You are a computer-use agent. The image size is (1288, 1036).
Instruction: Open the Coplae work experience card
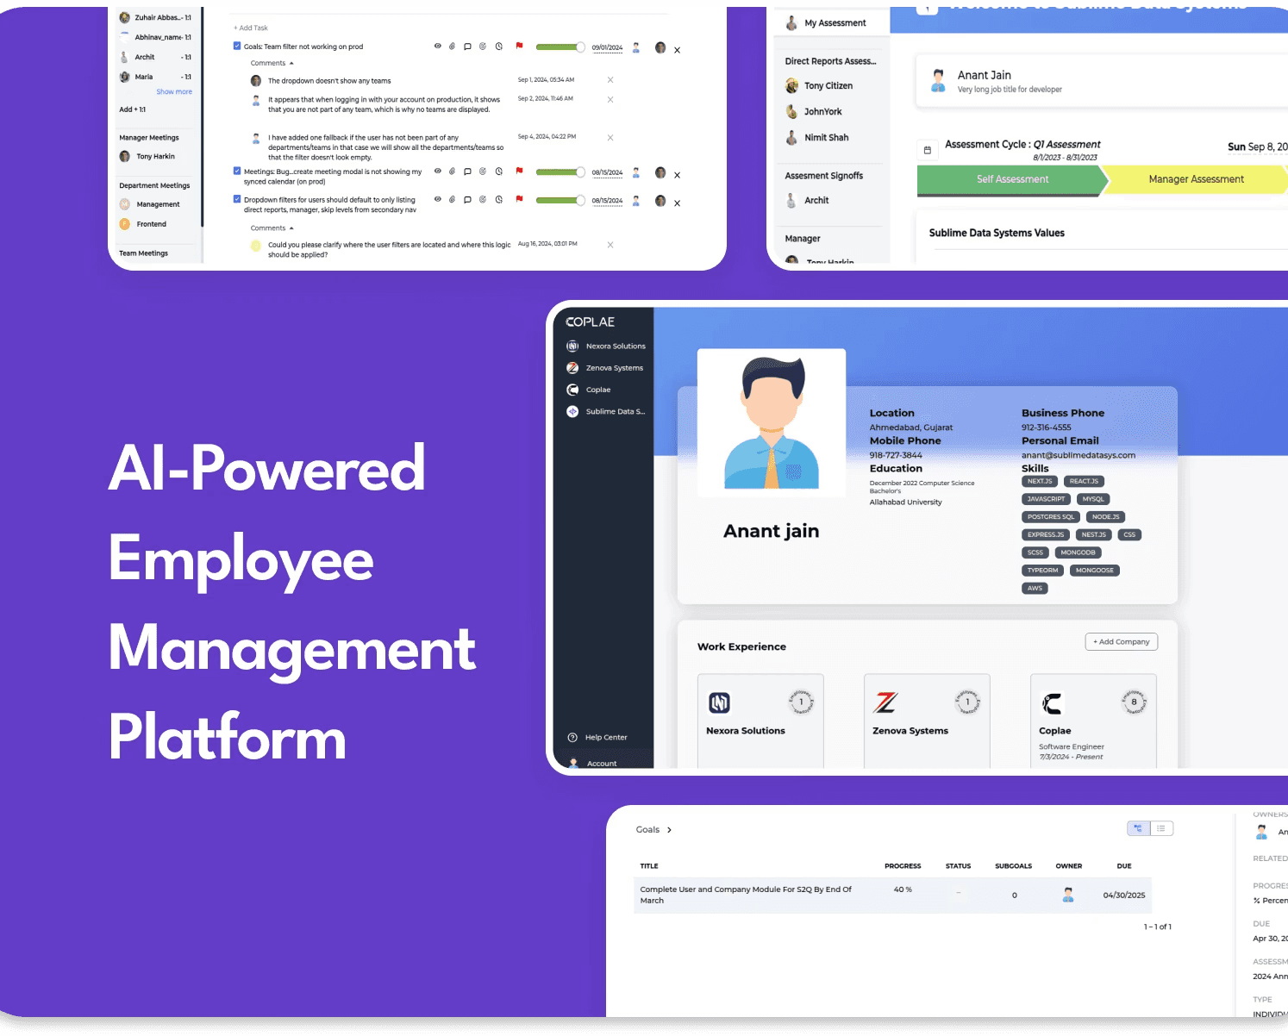coord(1093,721)
